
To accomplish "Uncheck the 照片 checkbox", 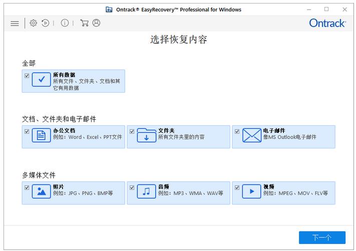I will coord(27,187).
